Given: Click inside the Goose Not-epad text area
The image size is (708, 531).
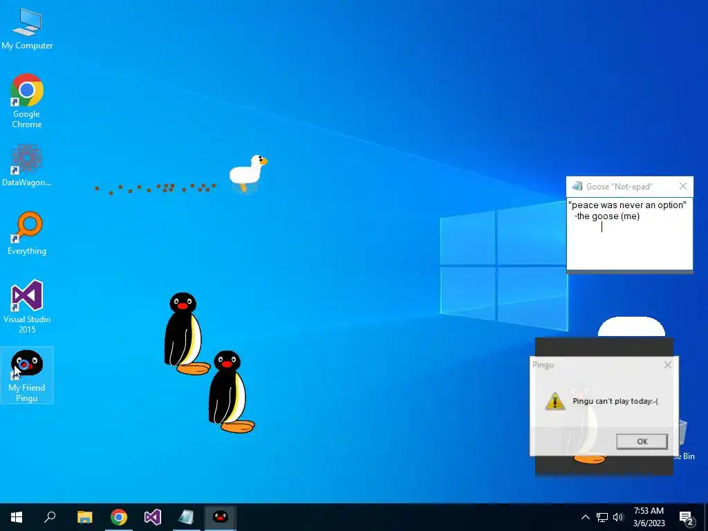Looking at the screenshot, I should point(629,234).
